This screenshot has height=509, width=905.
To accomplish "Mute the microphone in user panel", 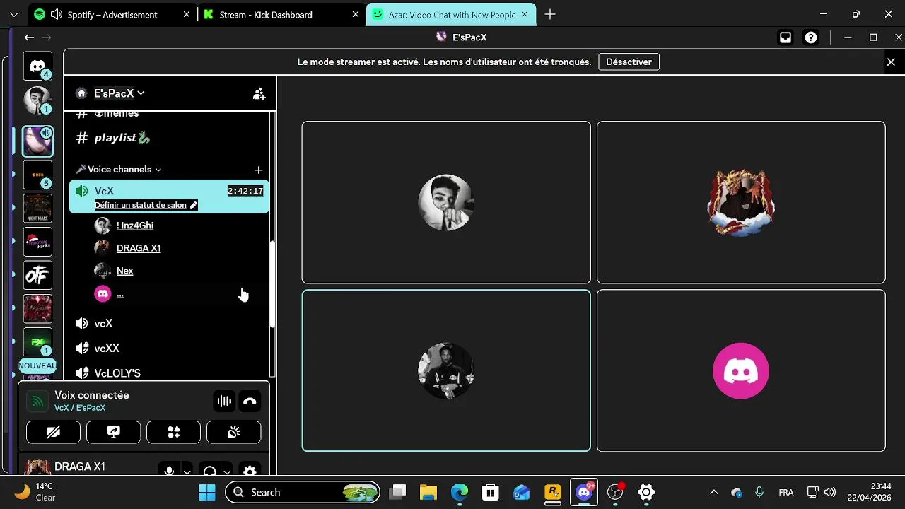I will 169,469.
